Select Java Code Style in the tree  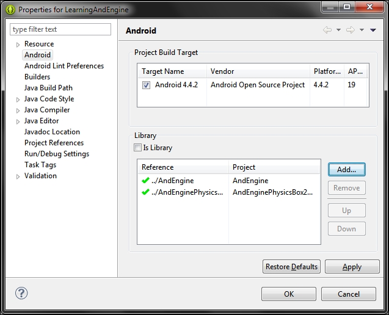click(x=49, y=99)
